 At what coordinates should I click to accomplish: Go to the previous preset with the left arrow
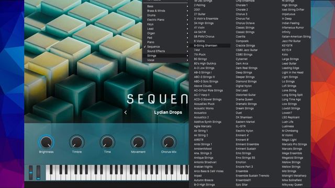point(126,112)
